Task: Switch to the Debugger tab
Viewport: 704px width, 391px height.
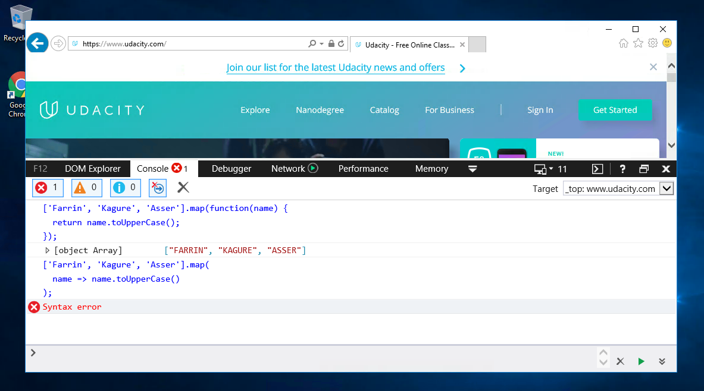Action: coord(231,169)
